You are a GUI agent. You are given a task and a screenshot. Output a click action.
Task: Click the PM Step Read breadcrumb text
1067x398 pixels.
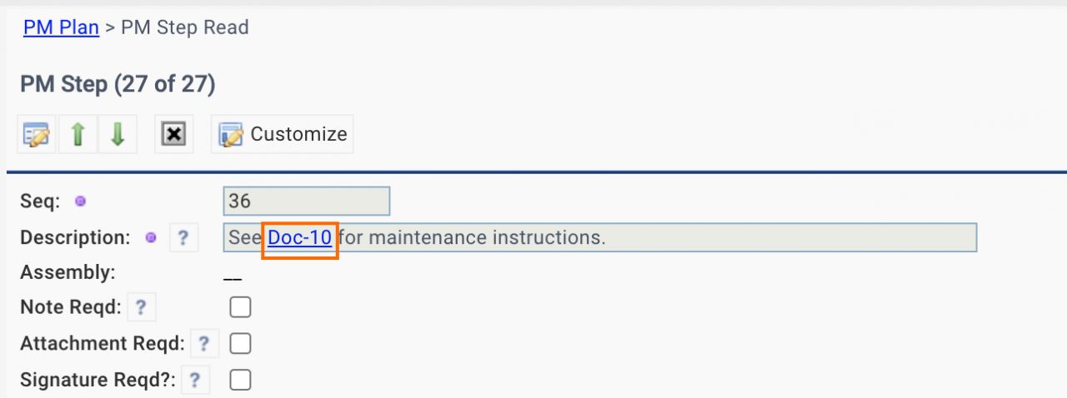185,27
